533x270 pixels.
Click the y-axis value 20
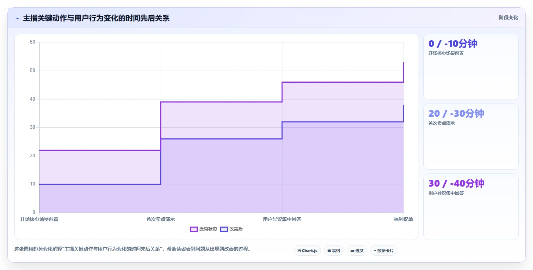pyautogui.click(x=33, y=155)
